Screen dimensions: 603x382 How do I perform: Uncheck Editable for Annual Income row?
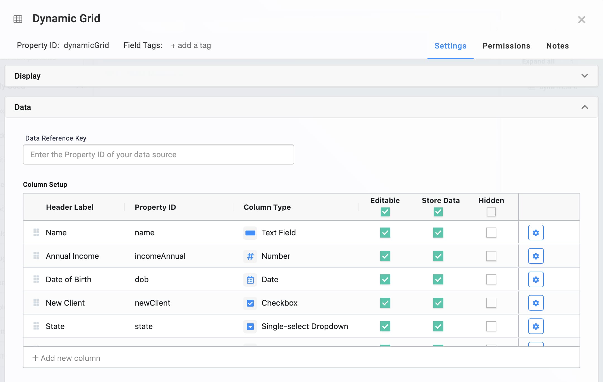[x=385, y=256]
